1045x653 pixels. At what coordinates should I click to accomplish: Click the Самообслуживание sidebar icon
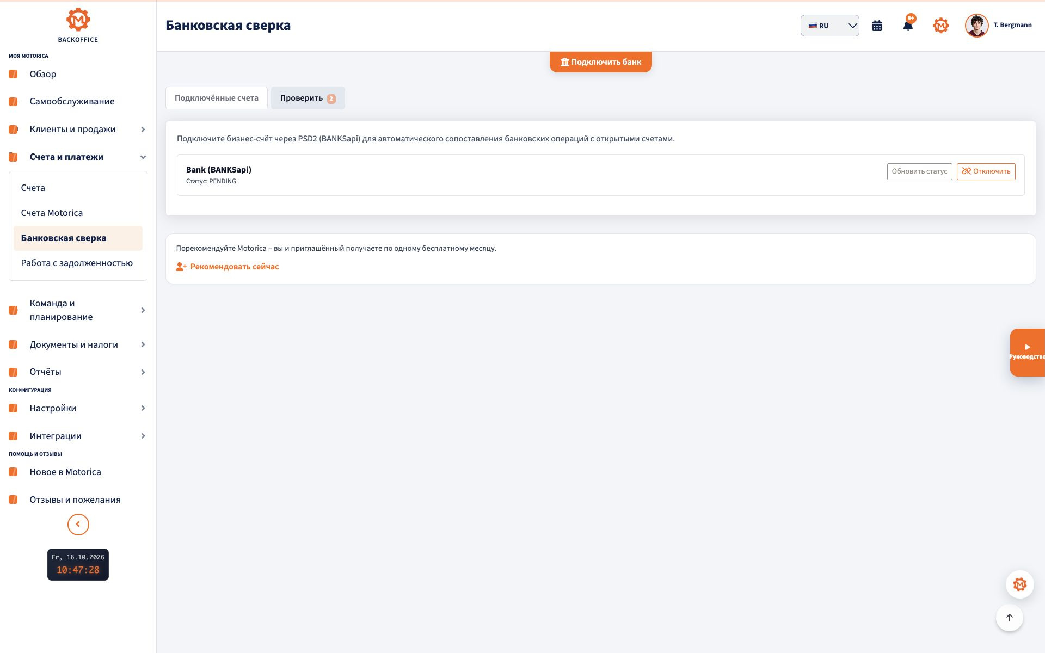coord(13,102)
